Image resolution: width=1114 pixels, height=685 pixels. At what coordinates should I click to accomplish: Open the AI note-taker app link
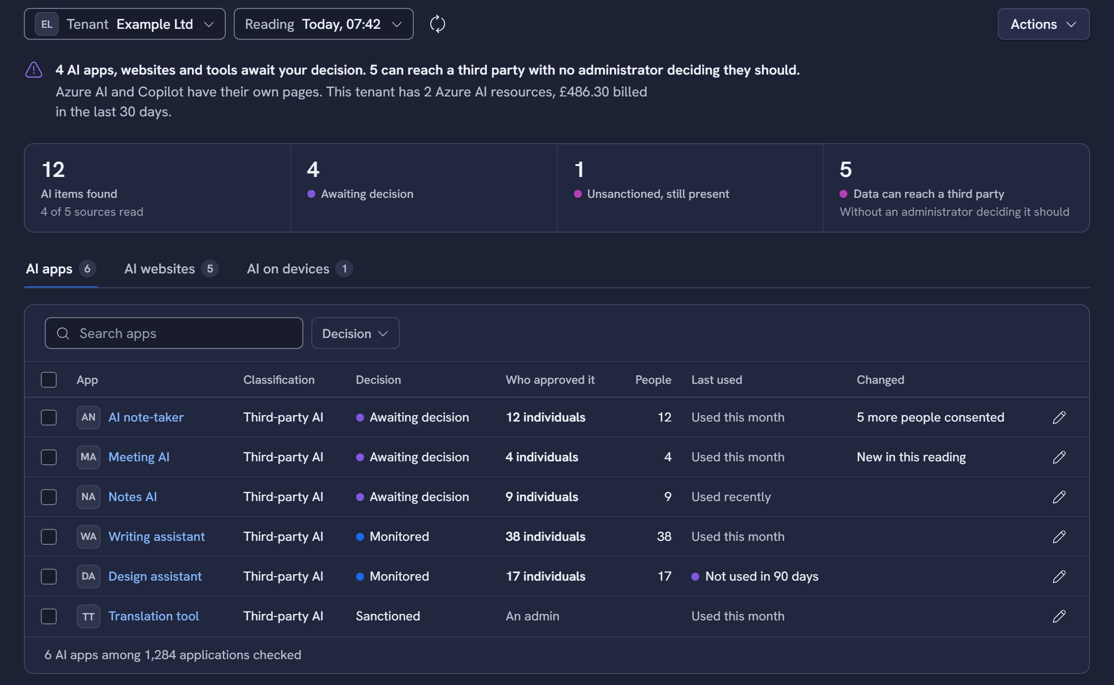[x=146, y=417]
